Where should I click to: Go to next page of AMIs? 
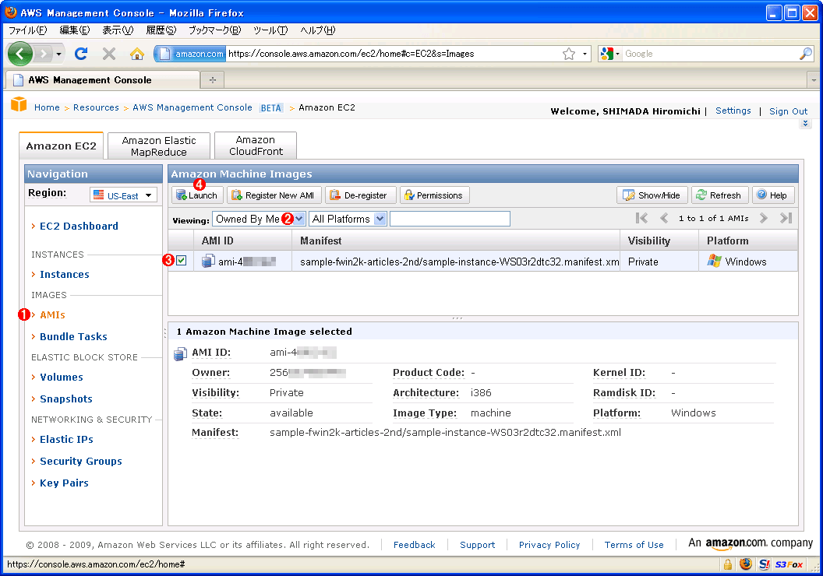(x=764, y=218)
